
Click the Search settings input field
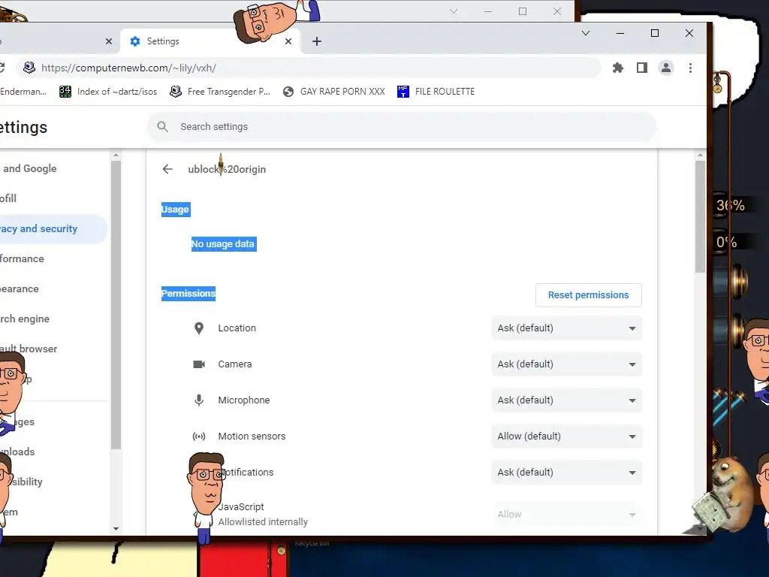pos(401,126)
